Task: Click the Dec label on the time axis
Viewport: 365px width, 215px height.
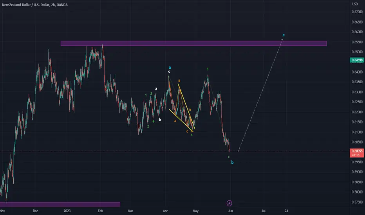Action: [35, 211]
